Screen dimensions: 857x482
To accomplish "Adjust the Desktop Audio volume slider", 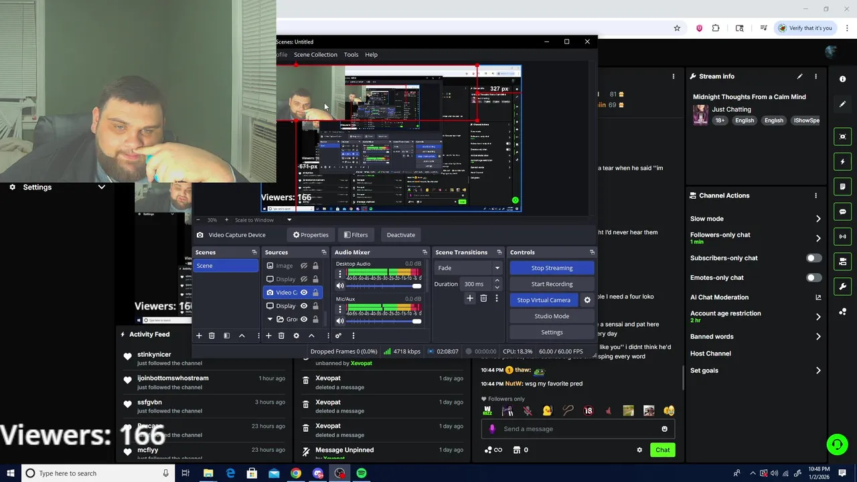I will [x=384, y=286].
